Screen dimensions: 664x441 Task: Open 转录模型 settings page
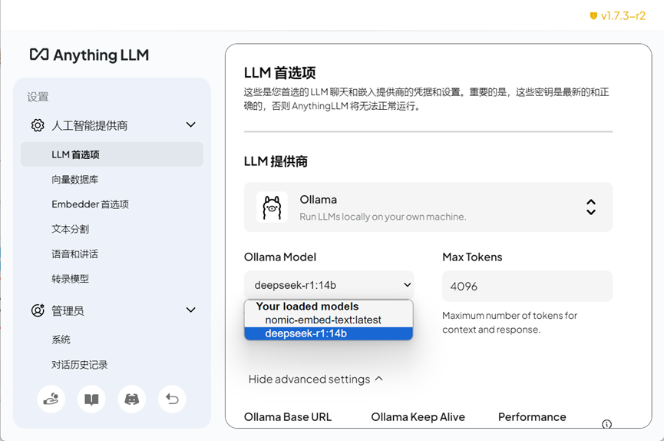(71, 279)
